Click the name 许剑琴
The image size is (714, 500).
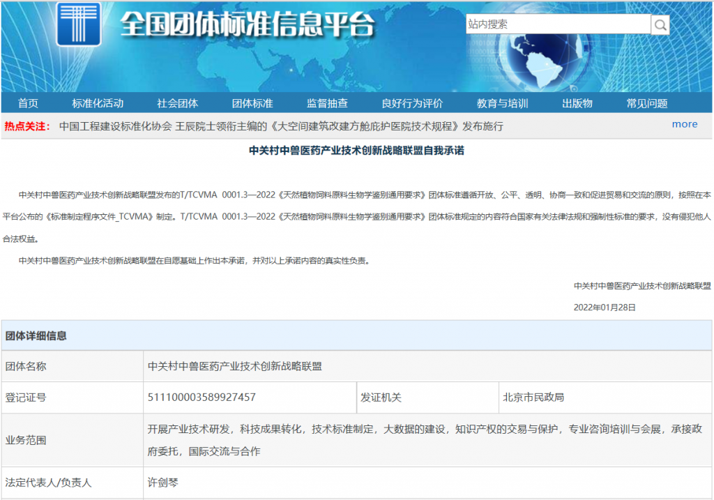pyautogui.click(x=162, y=483)
